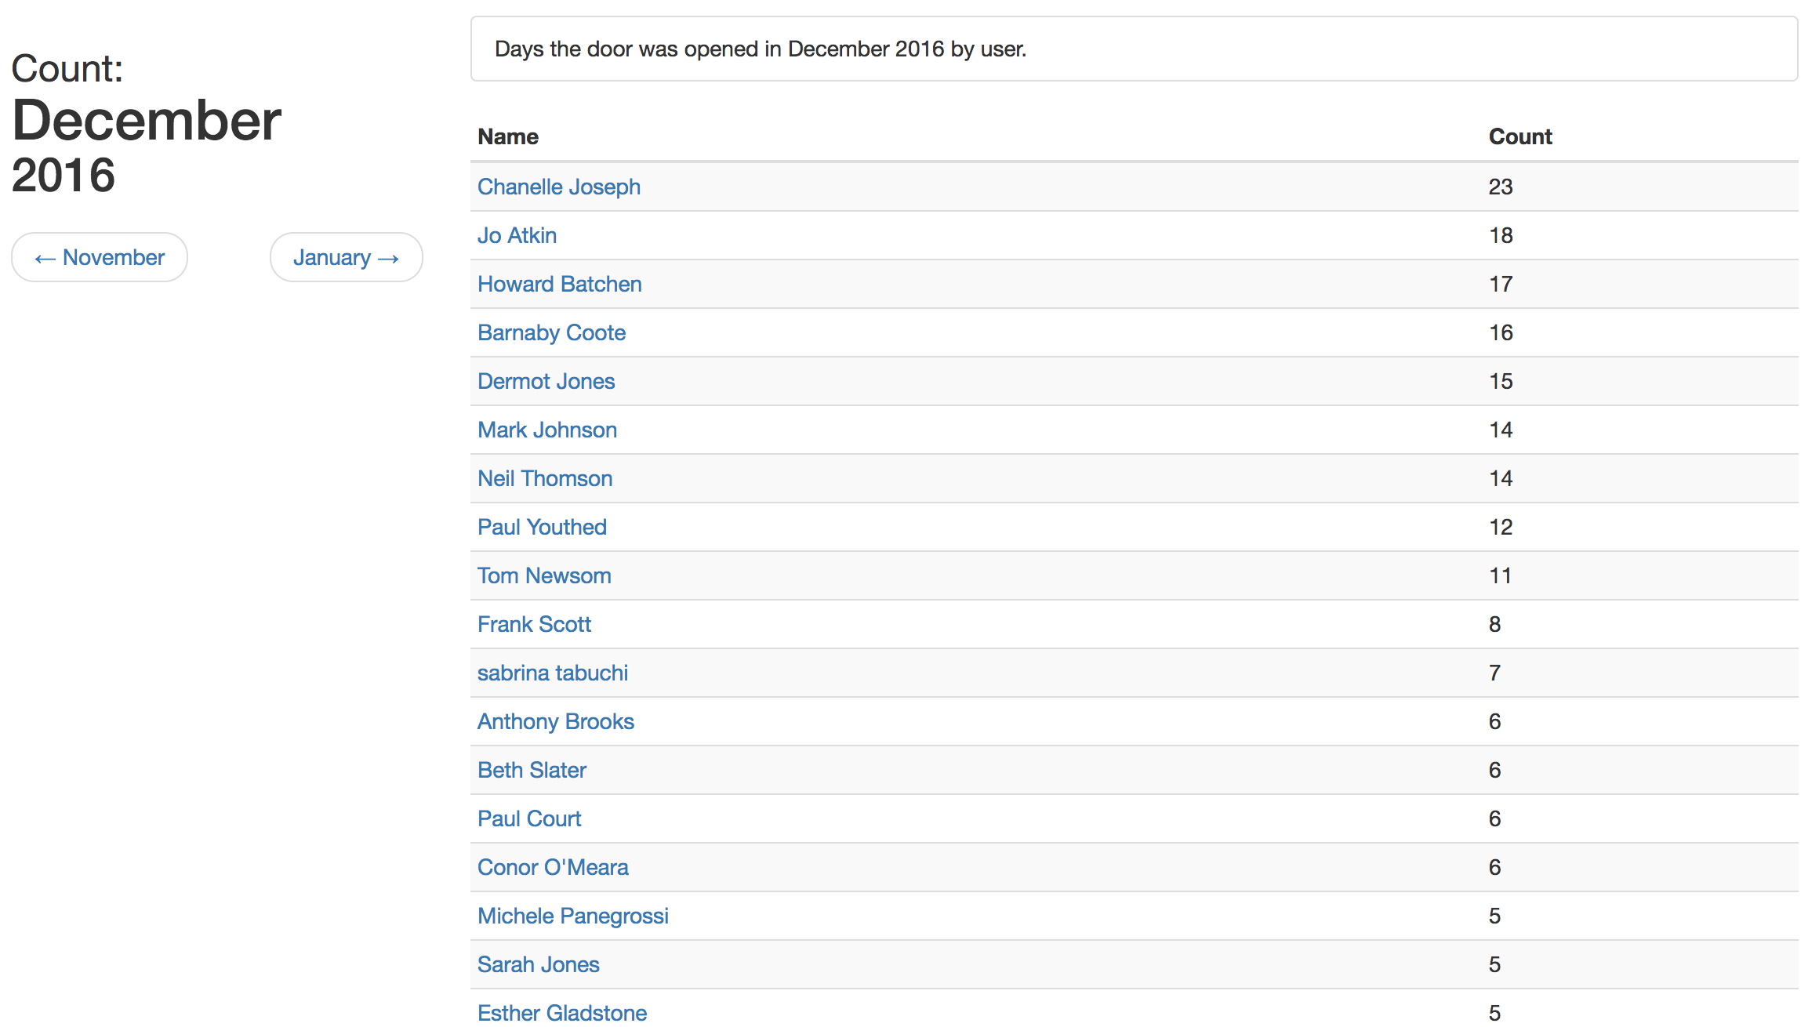Select sabrina tabuchi's entry

(553, 673)
